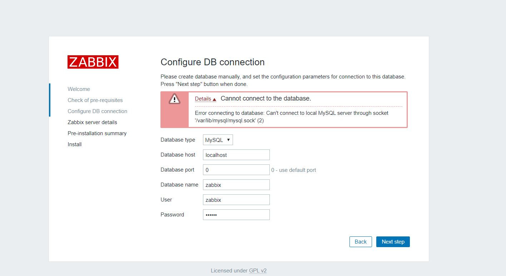Click the '0 - use default port' hint
506x276 pixels.
(x=293, y=170)
